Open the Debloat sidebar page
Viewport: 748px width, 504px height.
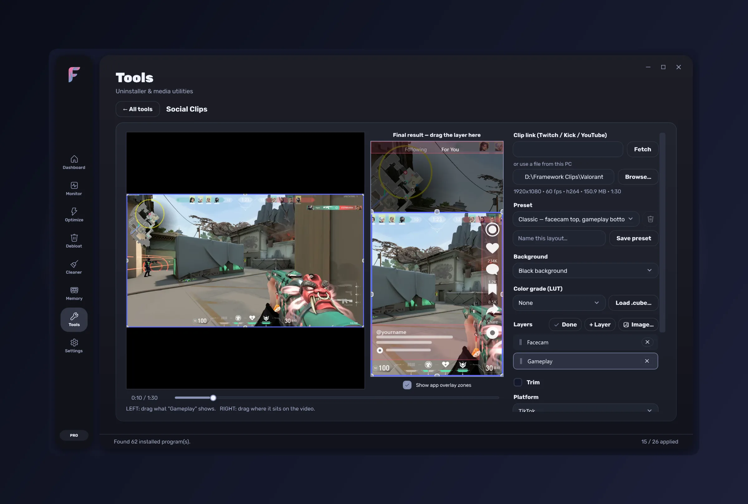point(74,241)
